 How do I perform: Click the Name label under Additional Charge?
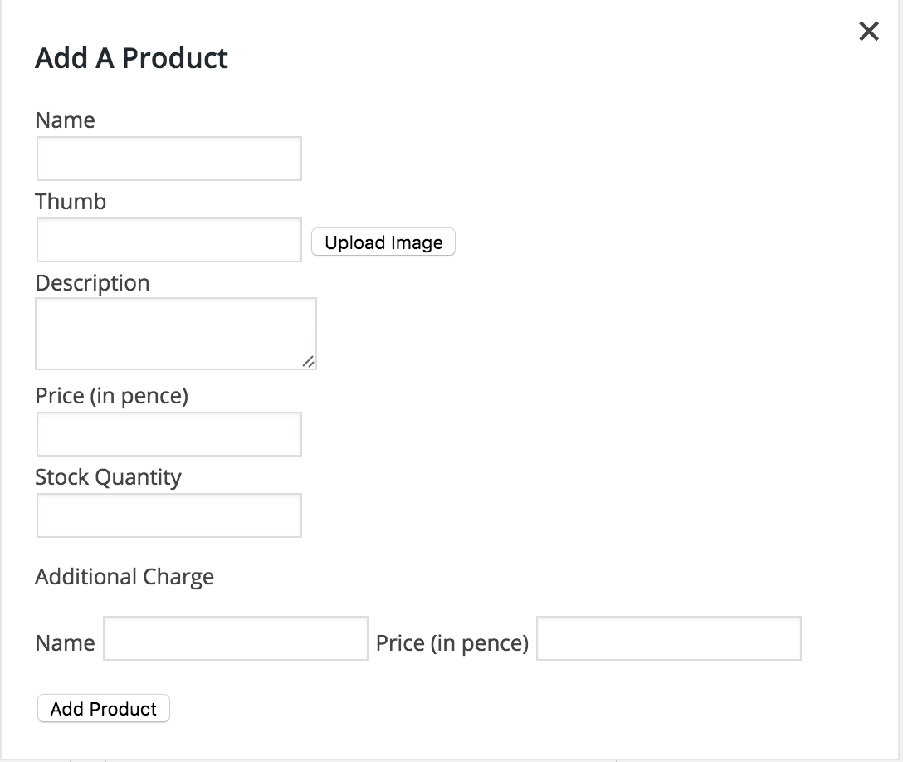click(65, 642)
